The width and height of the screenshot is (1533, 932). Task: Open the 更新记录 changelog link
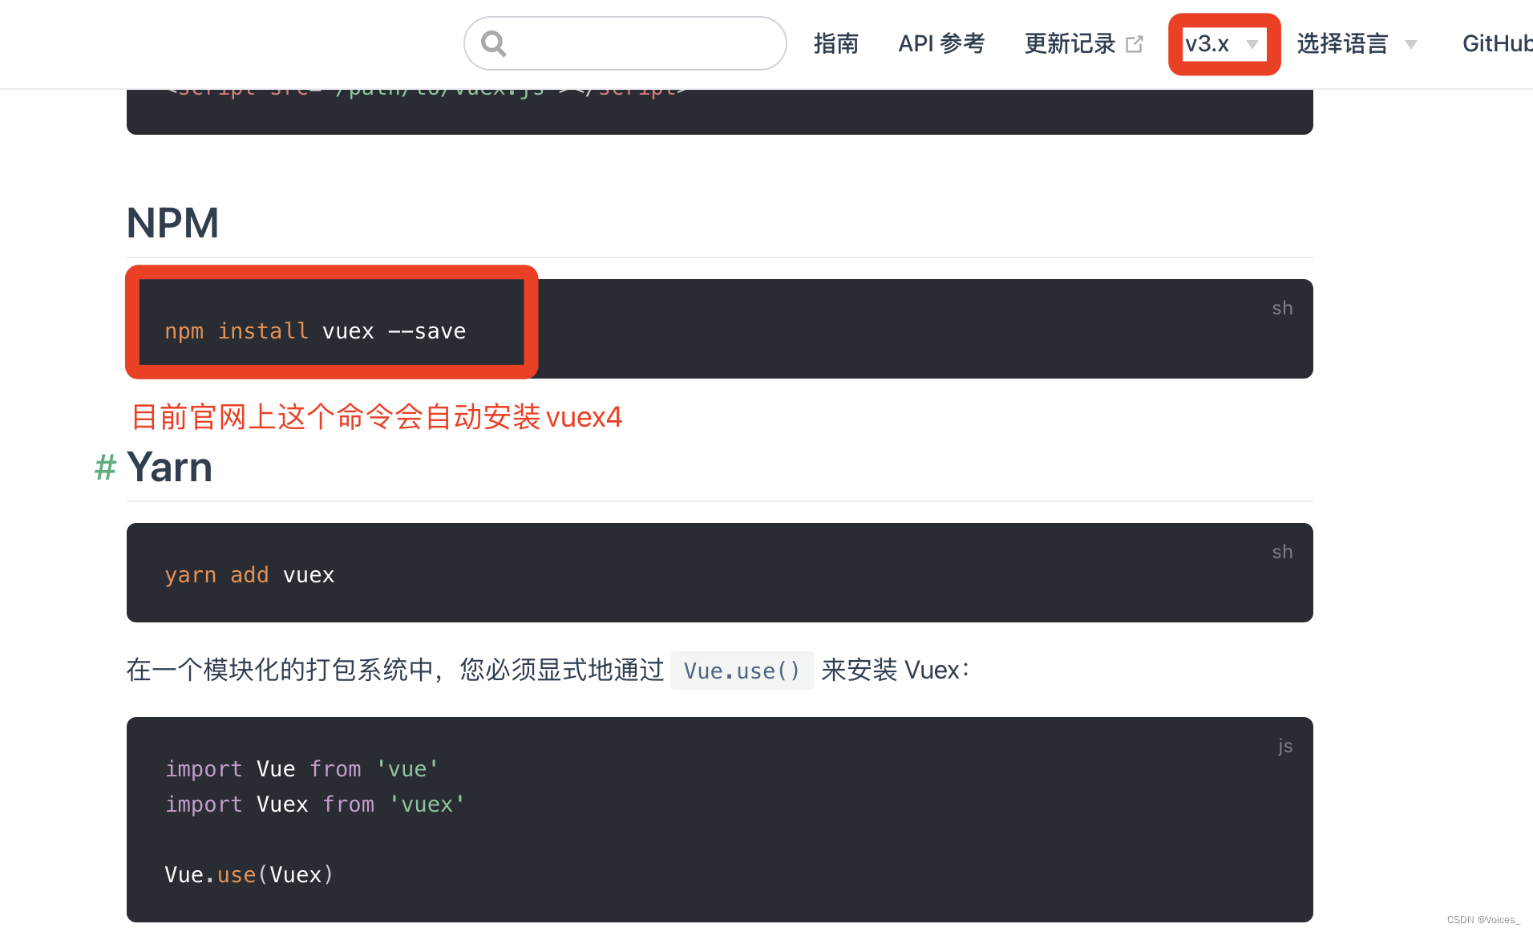[1070, 43]
